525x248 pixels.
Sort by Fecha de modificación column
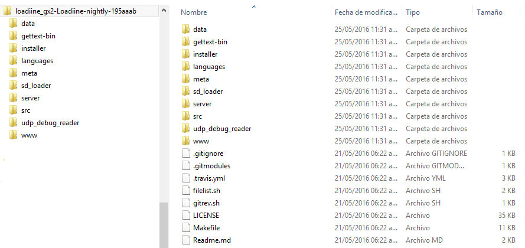[x=366, y=12]
